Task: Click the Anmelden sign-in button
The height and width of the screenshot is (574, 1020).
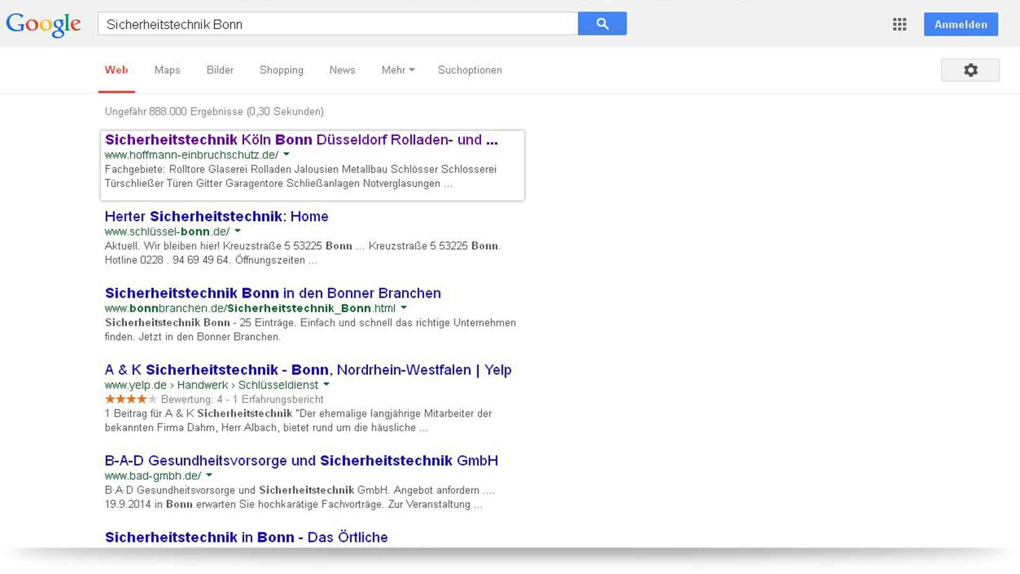Action: (x=960, y=24)
